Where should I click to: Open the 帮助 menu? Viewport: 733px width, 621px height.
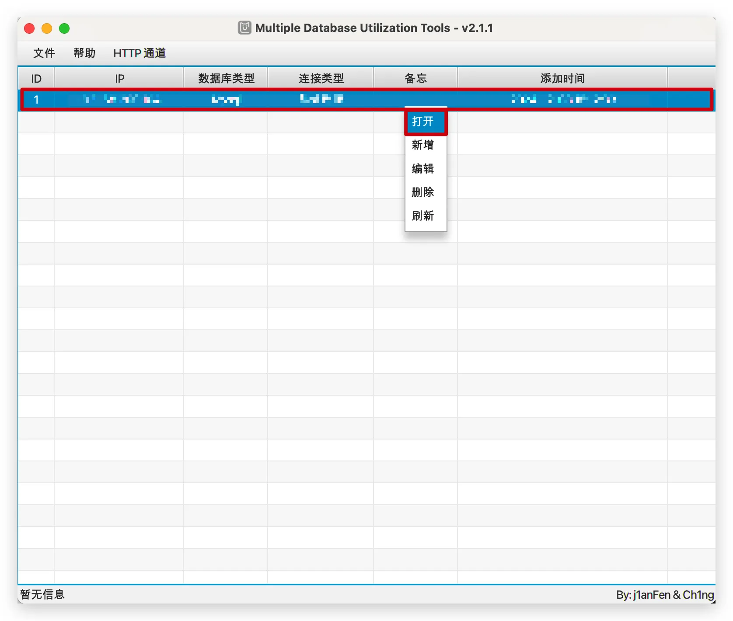pyautogui.click(x=84, y=53)
